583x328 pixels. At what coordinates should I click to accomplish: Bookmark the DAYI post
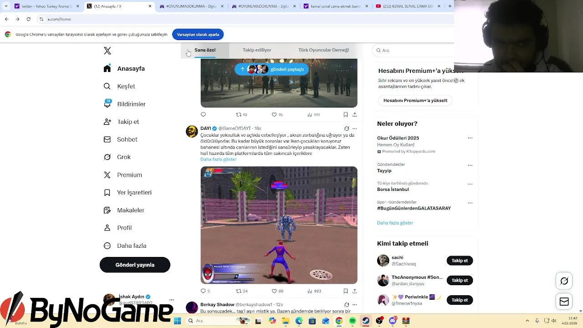[x=345, y=291]
